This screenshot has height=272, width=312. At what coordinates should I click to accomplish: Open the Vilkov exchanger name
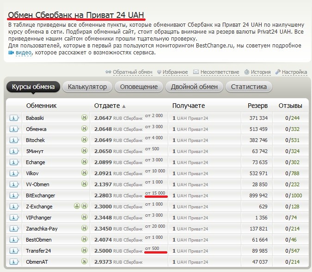[32, 173]
